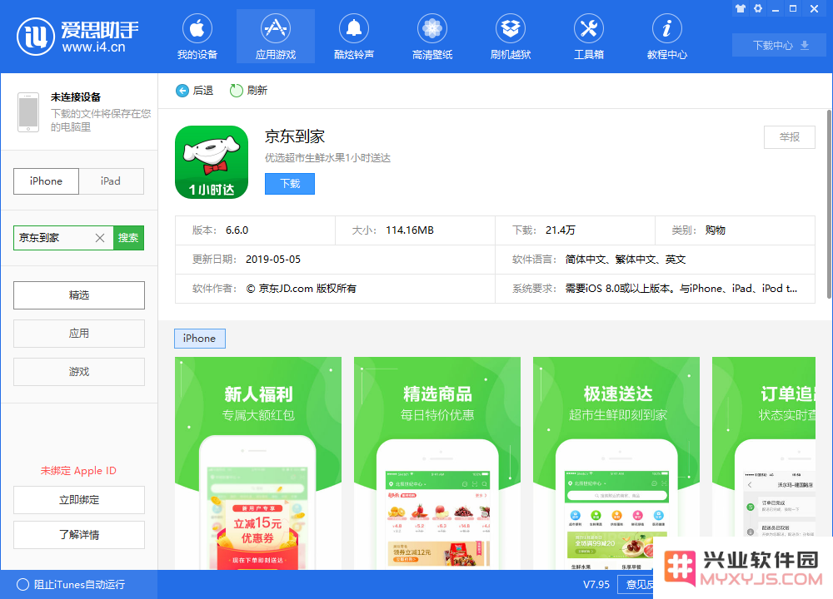Click the unconnected device phone icon

point(28,112)
